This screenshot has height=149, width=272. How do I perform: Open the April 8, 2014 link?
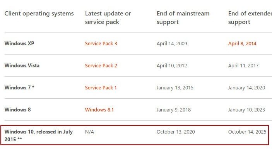pos(242,43)
